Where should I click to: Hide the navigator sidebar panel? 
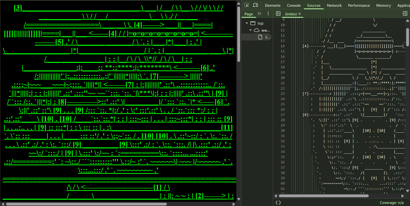tap(278, 14)
